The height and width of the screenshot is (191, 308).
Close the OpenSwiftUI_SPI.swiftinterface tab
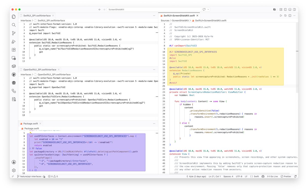tap(59, 69)
